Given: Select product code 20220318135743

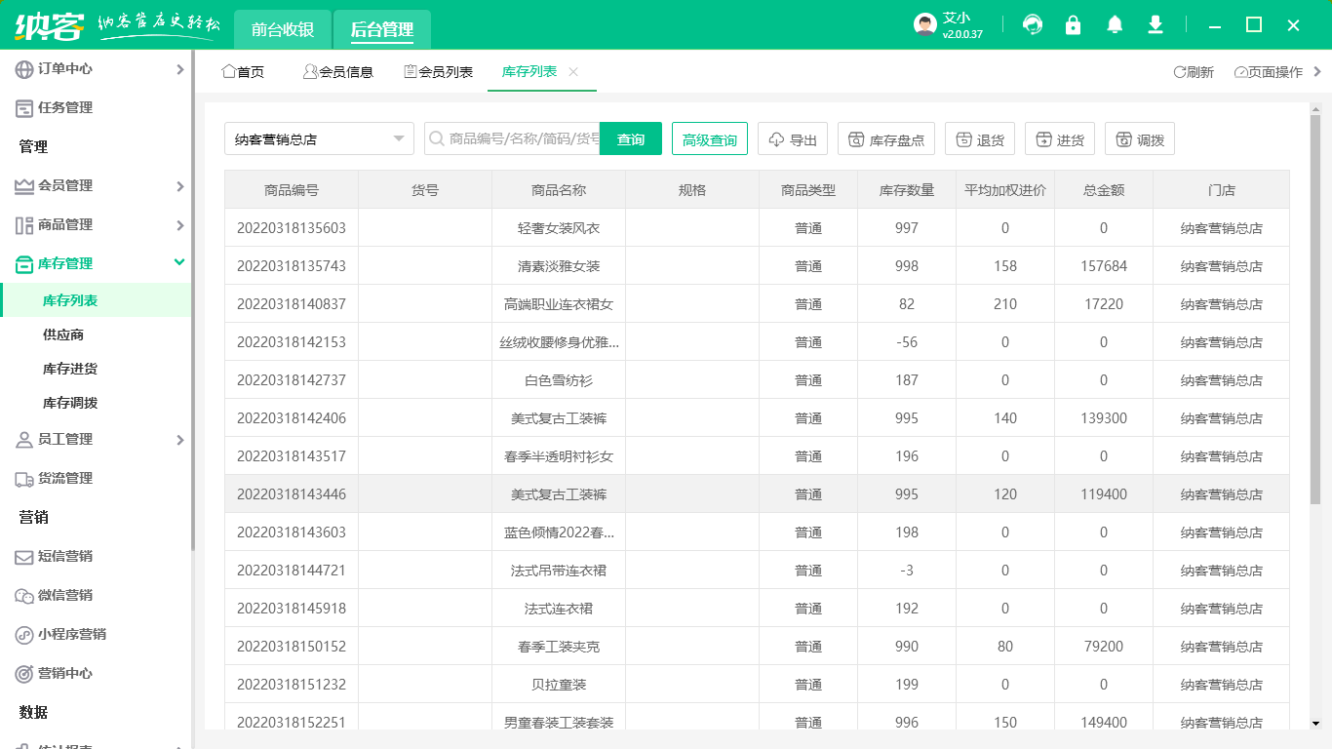Looking at the screenshot, I should pos(292,266).
